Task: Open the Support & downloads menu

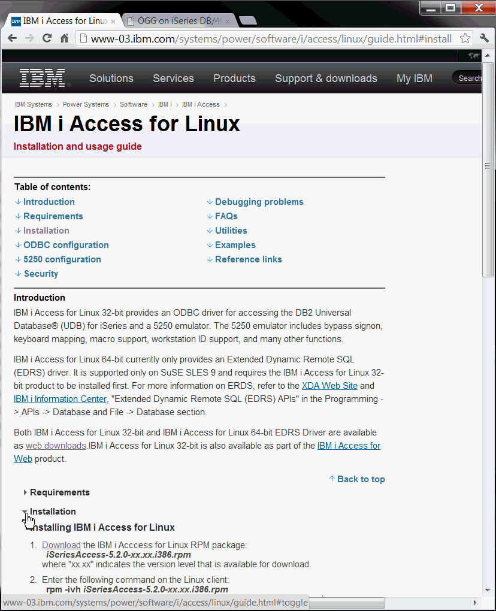Action: [x=326, y=78]
